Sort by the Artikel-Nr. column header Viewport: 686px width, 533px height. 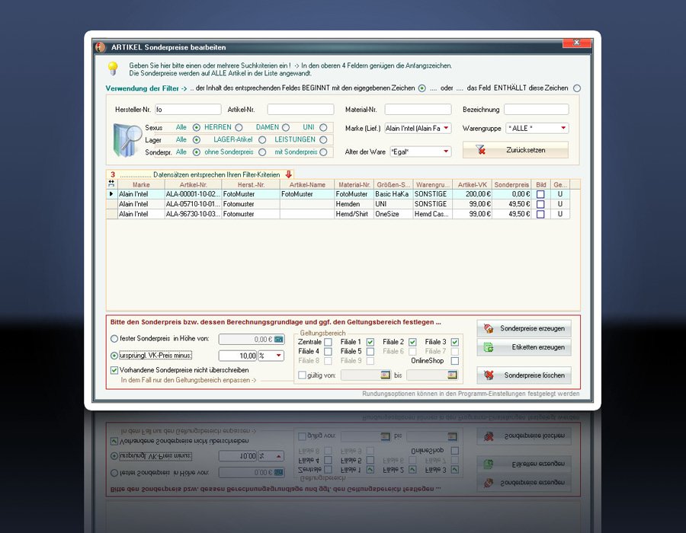[x=193, y=184]
